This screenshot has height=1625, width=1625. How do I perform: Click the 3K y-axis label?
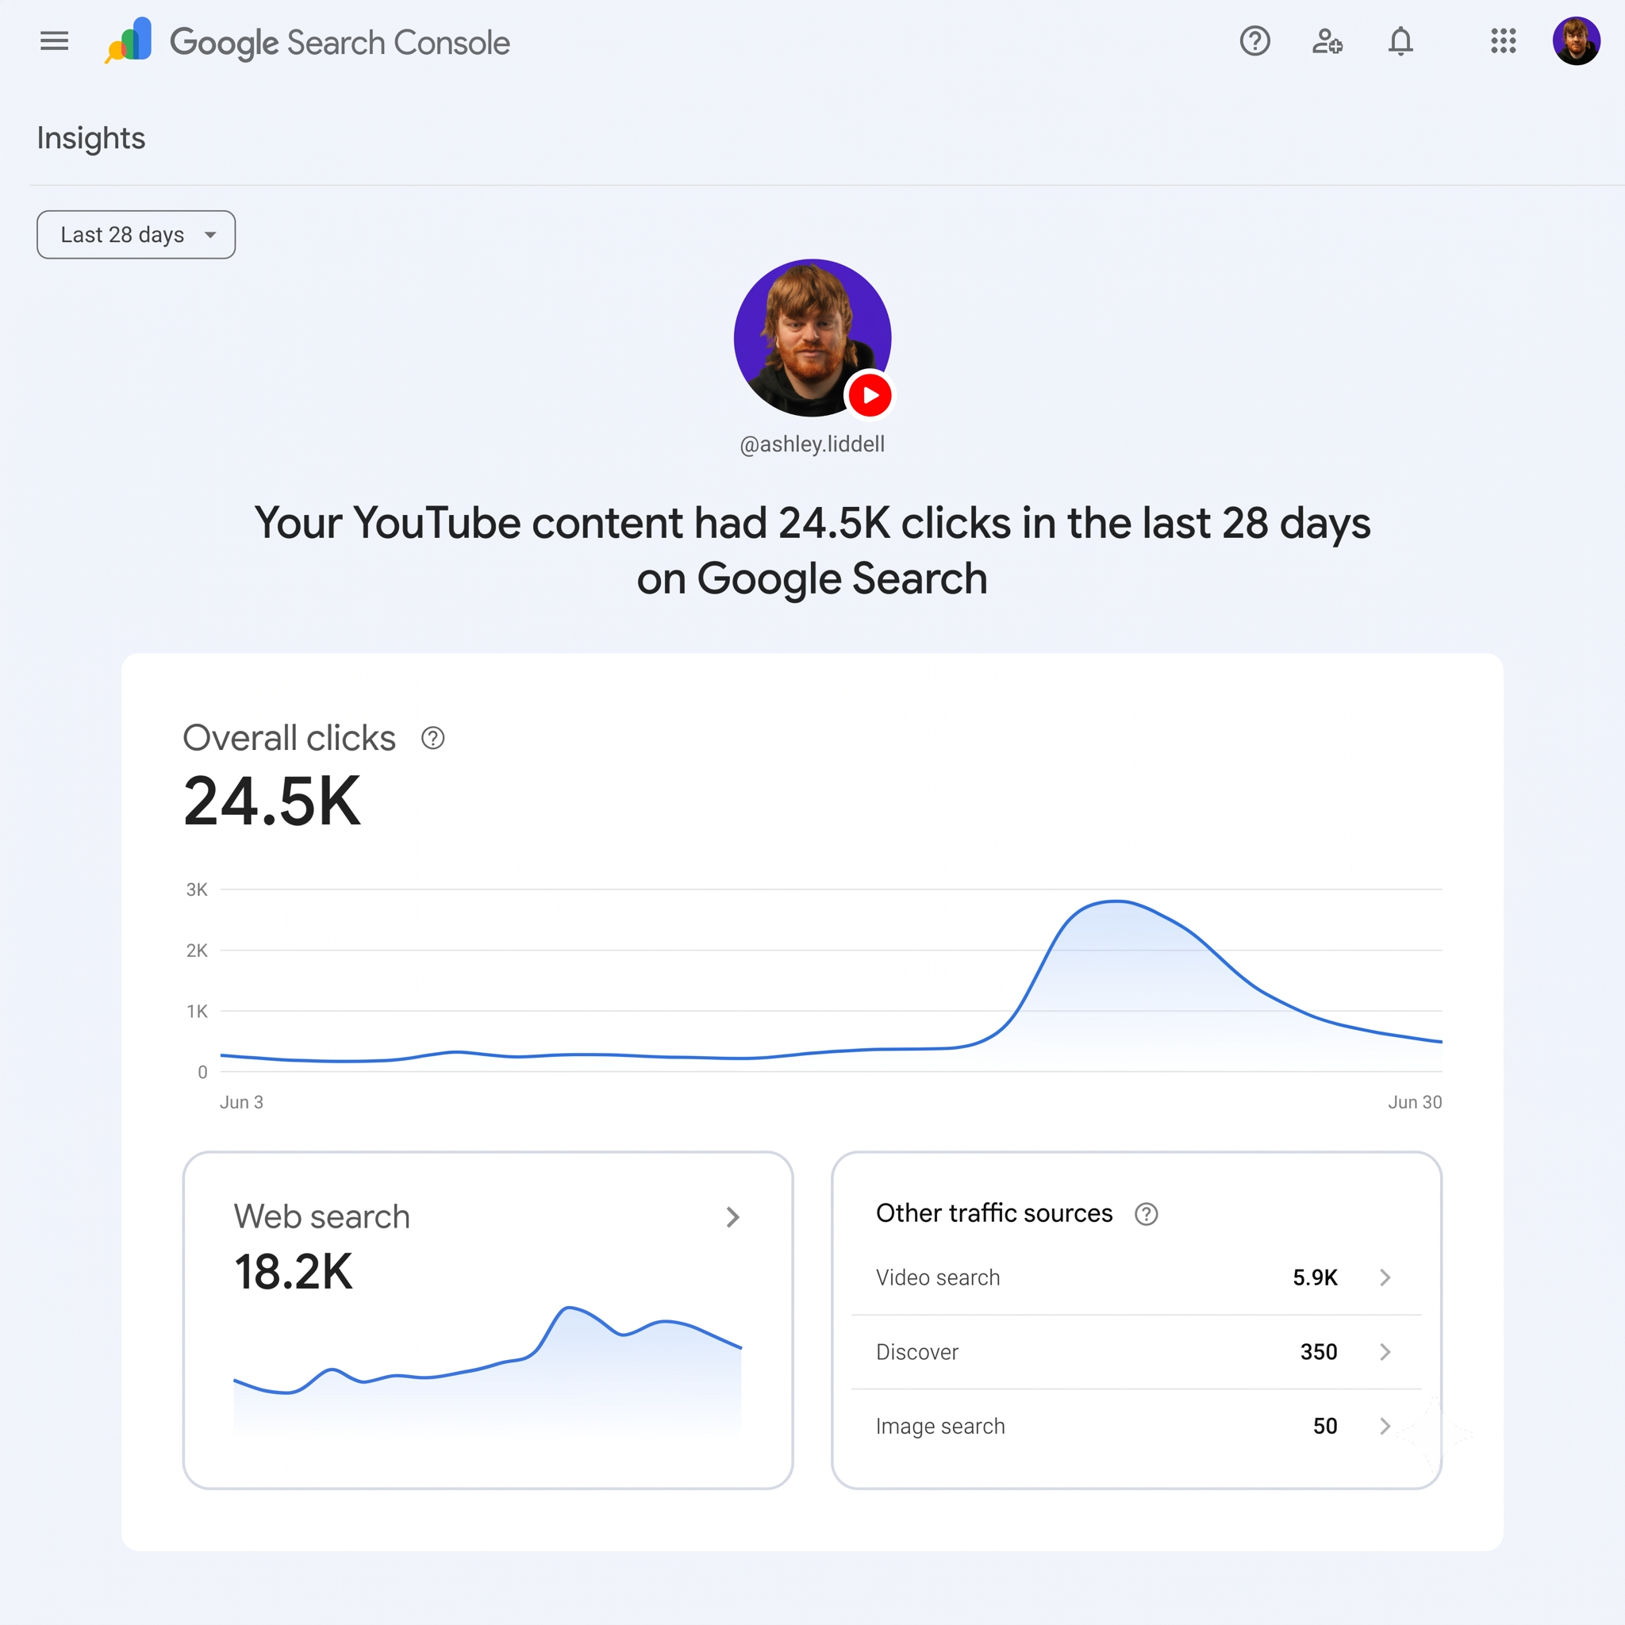197,890
